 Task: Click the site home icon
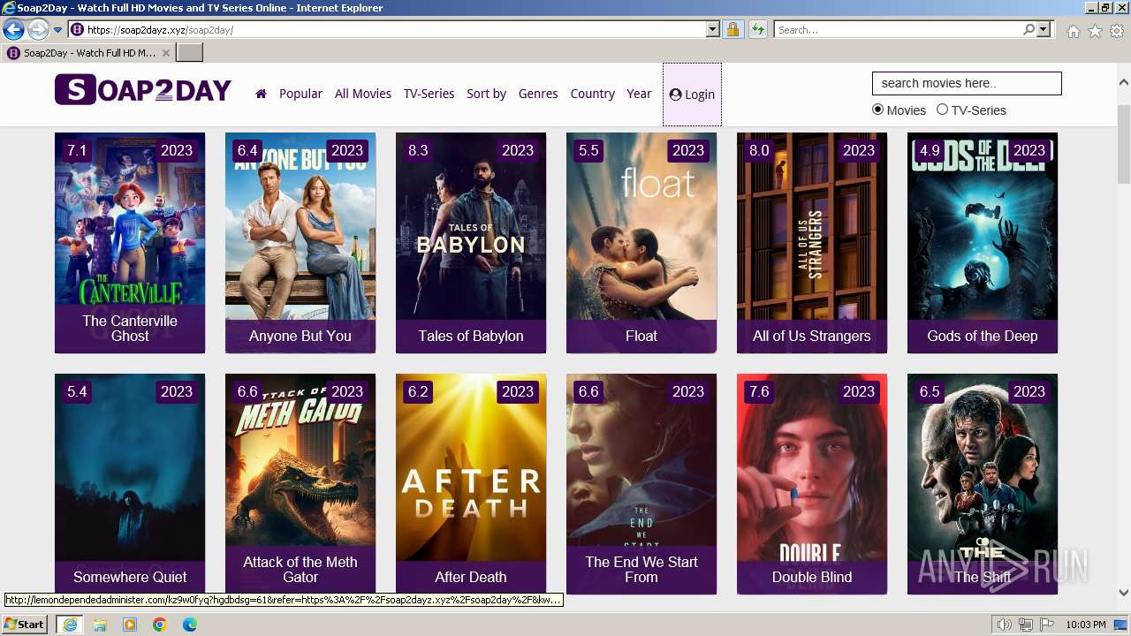(x=261, y=94)
